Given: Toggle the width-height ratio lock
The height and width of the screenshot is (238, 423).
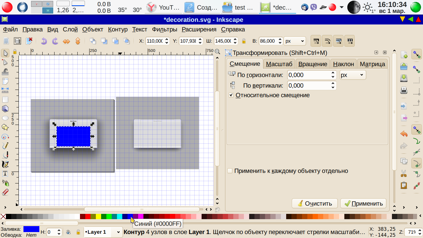Looking at the screenshot, I should coord(244,41).
